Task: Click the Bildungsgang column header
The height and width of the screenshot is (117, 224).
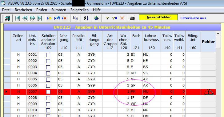Action: click(94, 42)
